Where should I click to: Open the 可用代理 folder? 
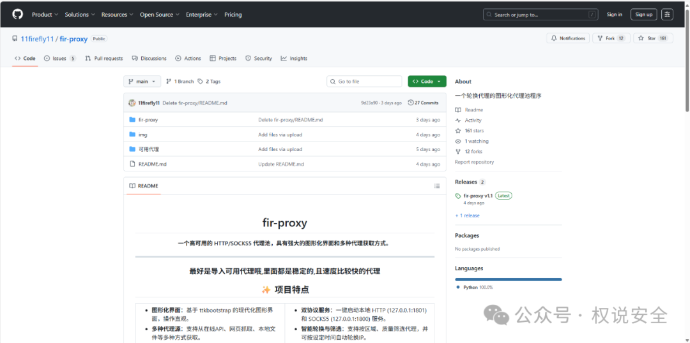tap(149, 149)
